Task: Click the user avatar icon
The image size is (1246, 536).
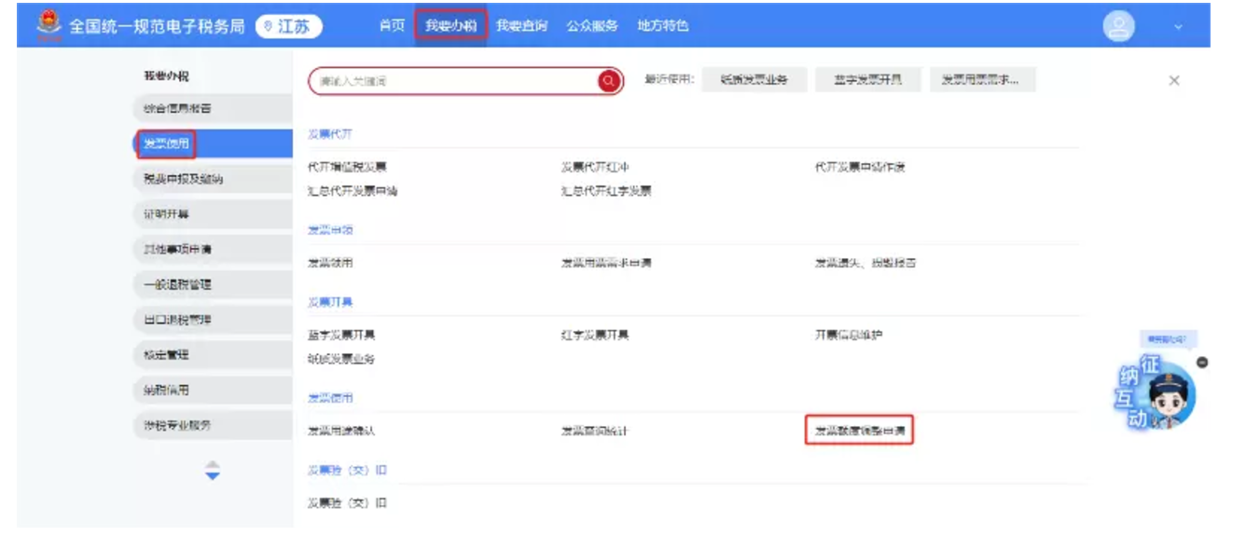Action: coord(1118,26)
